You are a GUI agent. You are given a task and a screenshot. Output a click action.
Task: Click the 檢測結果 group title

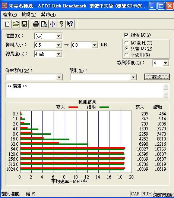click(x=88, y=102)
